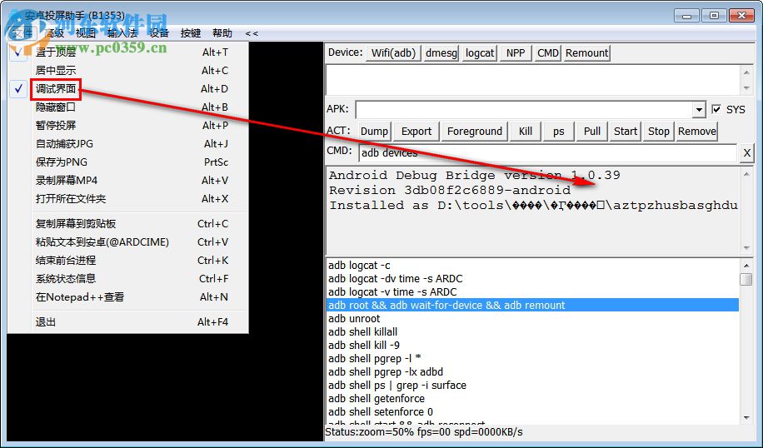Select 复制屏幕到剪贴板 entry
The image size is (763, 448).
click(128, 224)
